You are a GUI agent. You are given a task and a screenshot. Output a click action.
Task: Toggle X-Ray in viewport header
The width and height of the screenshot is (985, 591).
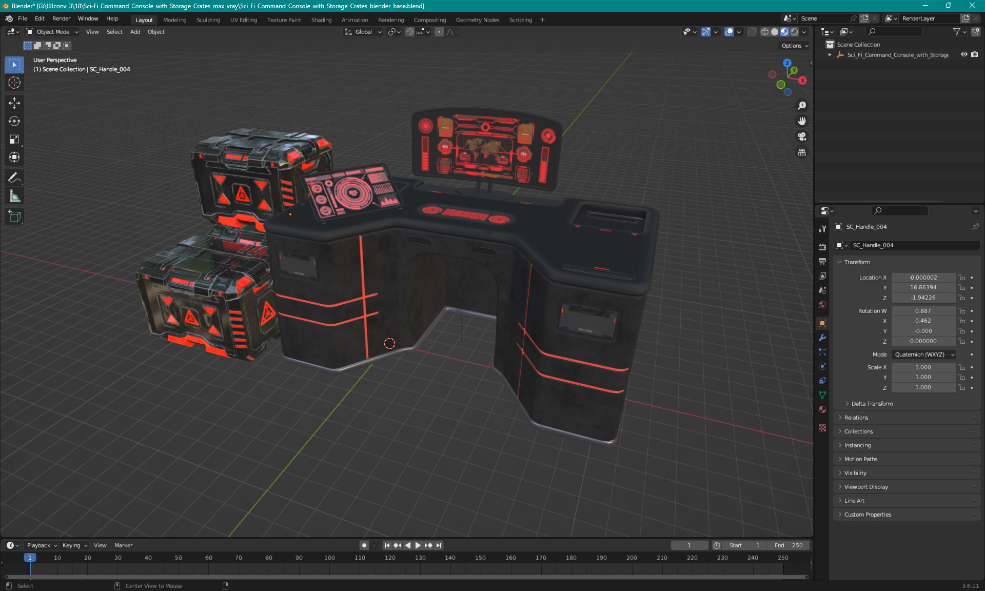752,32
